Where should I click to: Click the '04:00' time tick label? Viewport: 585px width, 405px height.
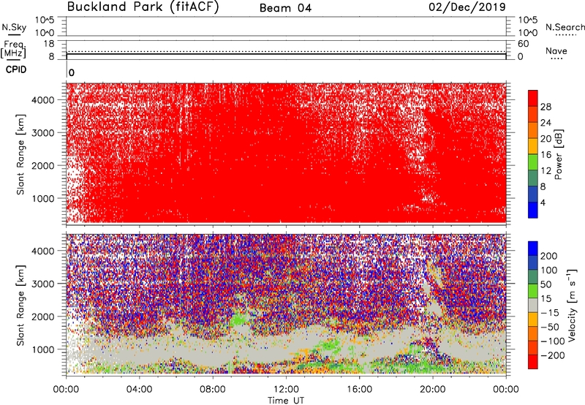[x=139, y=390]
